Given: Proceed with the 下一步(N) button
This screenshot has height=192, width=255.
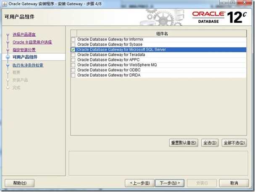Looking at the screenshot, I should point(170,183).
